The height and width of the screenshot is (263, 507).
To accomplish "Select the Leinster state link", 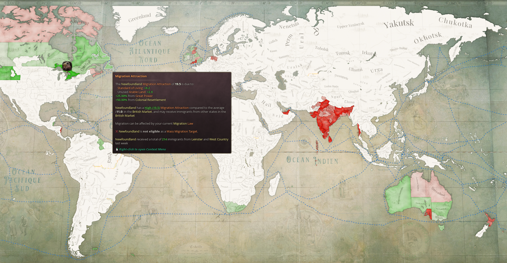I will [197, 139].
